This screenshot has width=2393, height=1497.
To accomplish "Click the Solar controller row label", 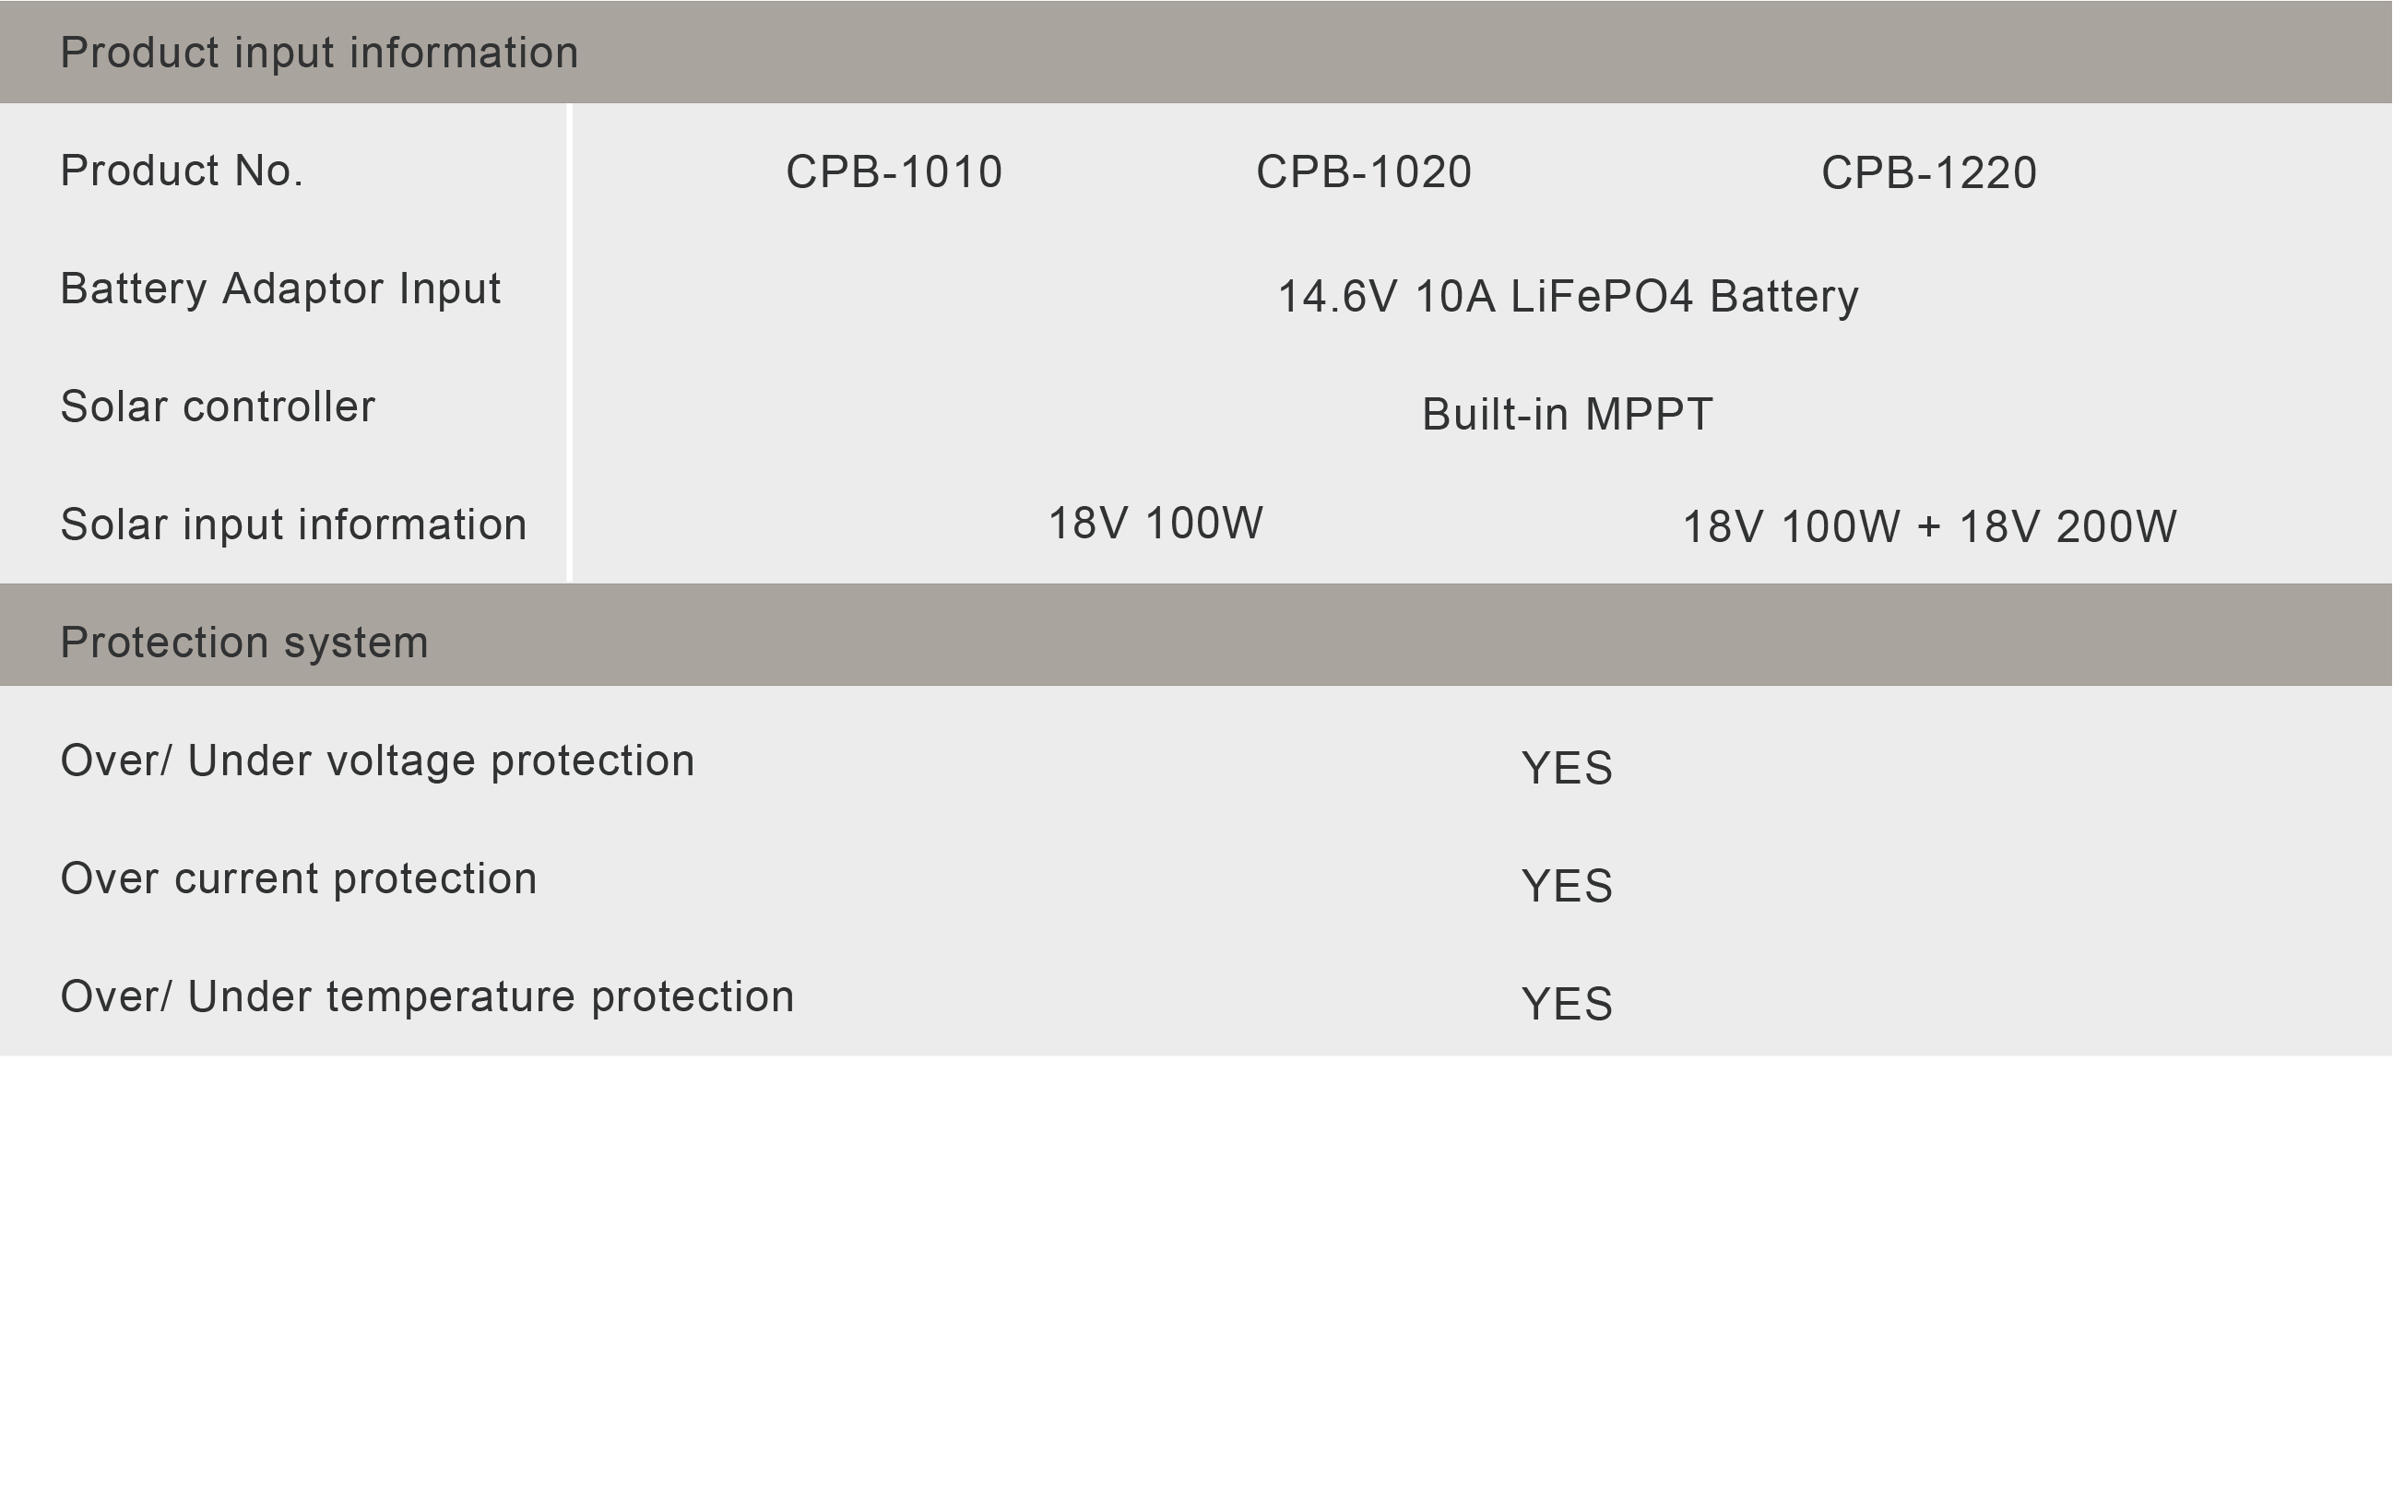I will 218,407.
